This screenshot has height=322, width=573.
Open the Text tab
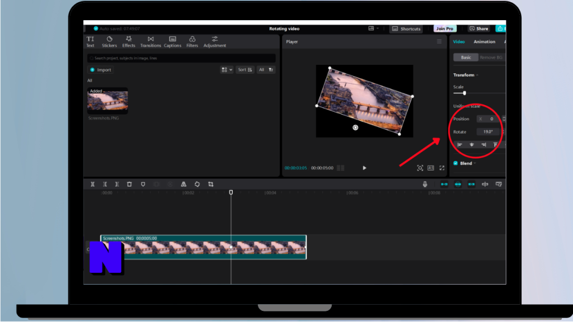click(90, 41)
